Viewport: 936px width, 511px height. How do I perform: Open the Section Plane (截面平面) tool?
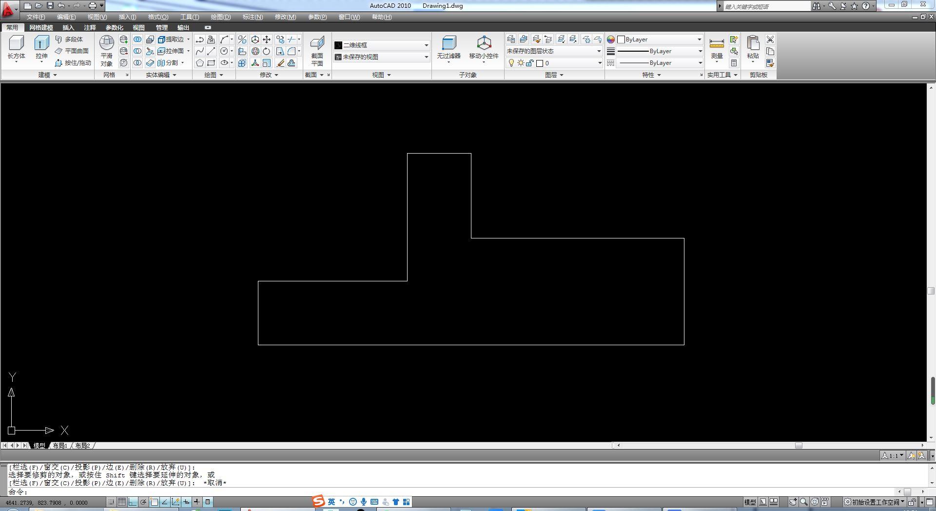(317, 51)
